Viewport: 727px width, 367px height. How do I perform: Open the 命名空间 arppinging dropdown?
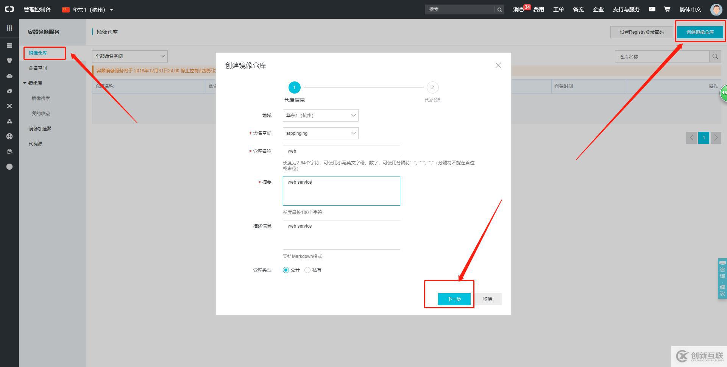(320, 133)
